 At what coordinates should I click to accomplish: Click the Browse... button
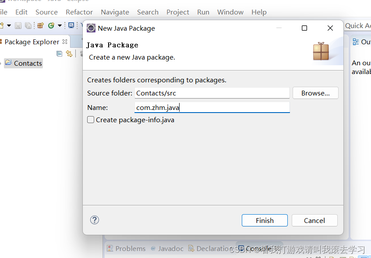[315, 93]
